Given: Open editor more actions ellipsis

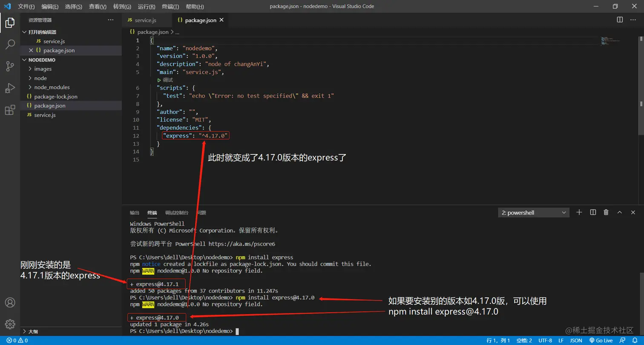Looking at the screenshot, I should 633,20.
